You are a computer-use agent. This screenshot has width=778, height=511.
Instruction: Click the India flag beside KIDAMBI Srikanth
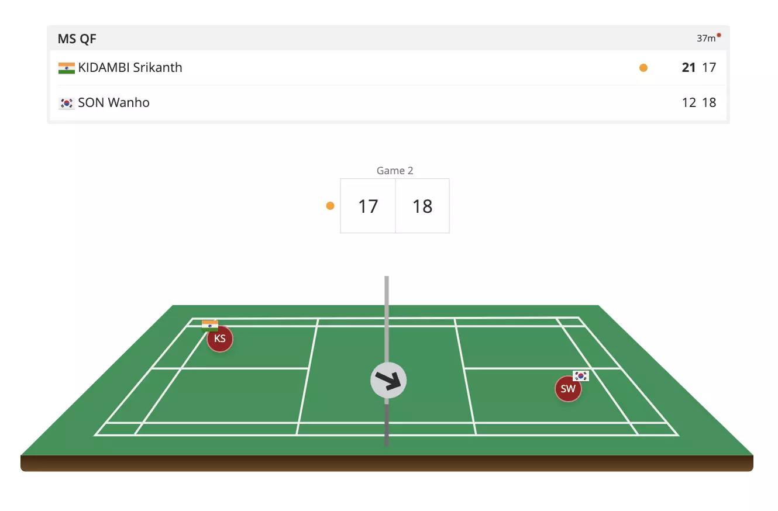67,68
